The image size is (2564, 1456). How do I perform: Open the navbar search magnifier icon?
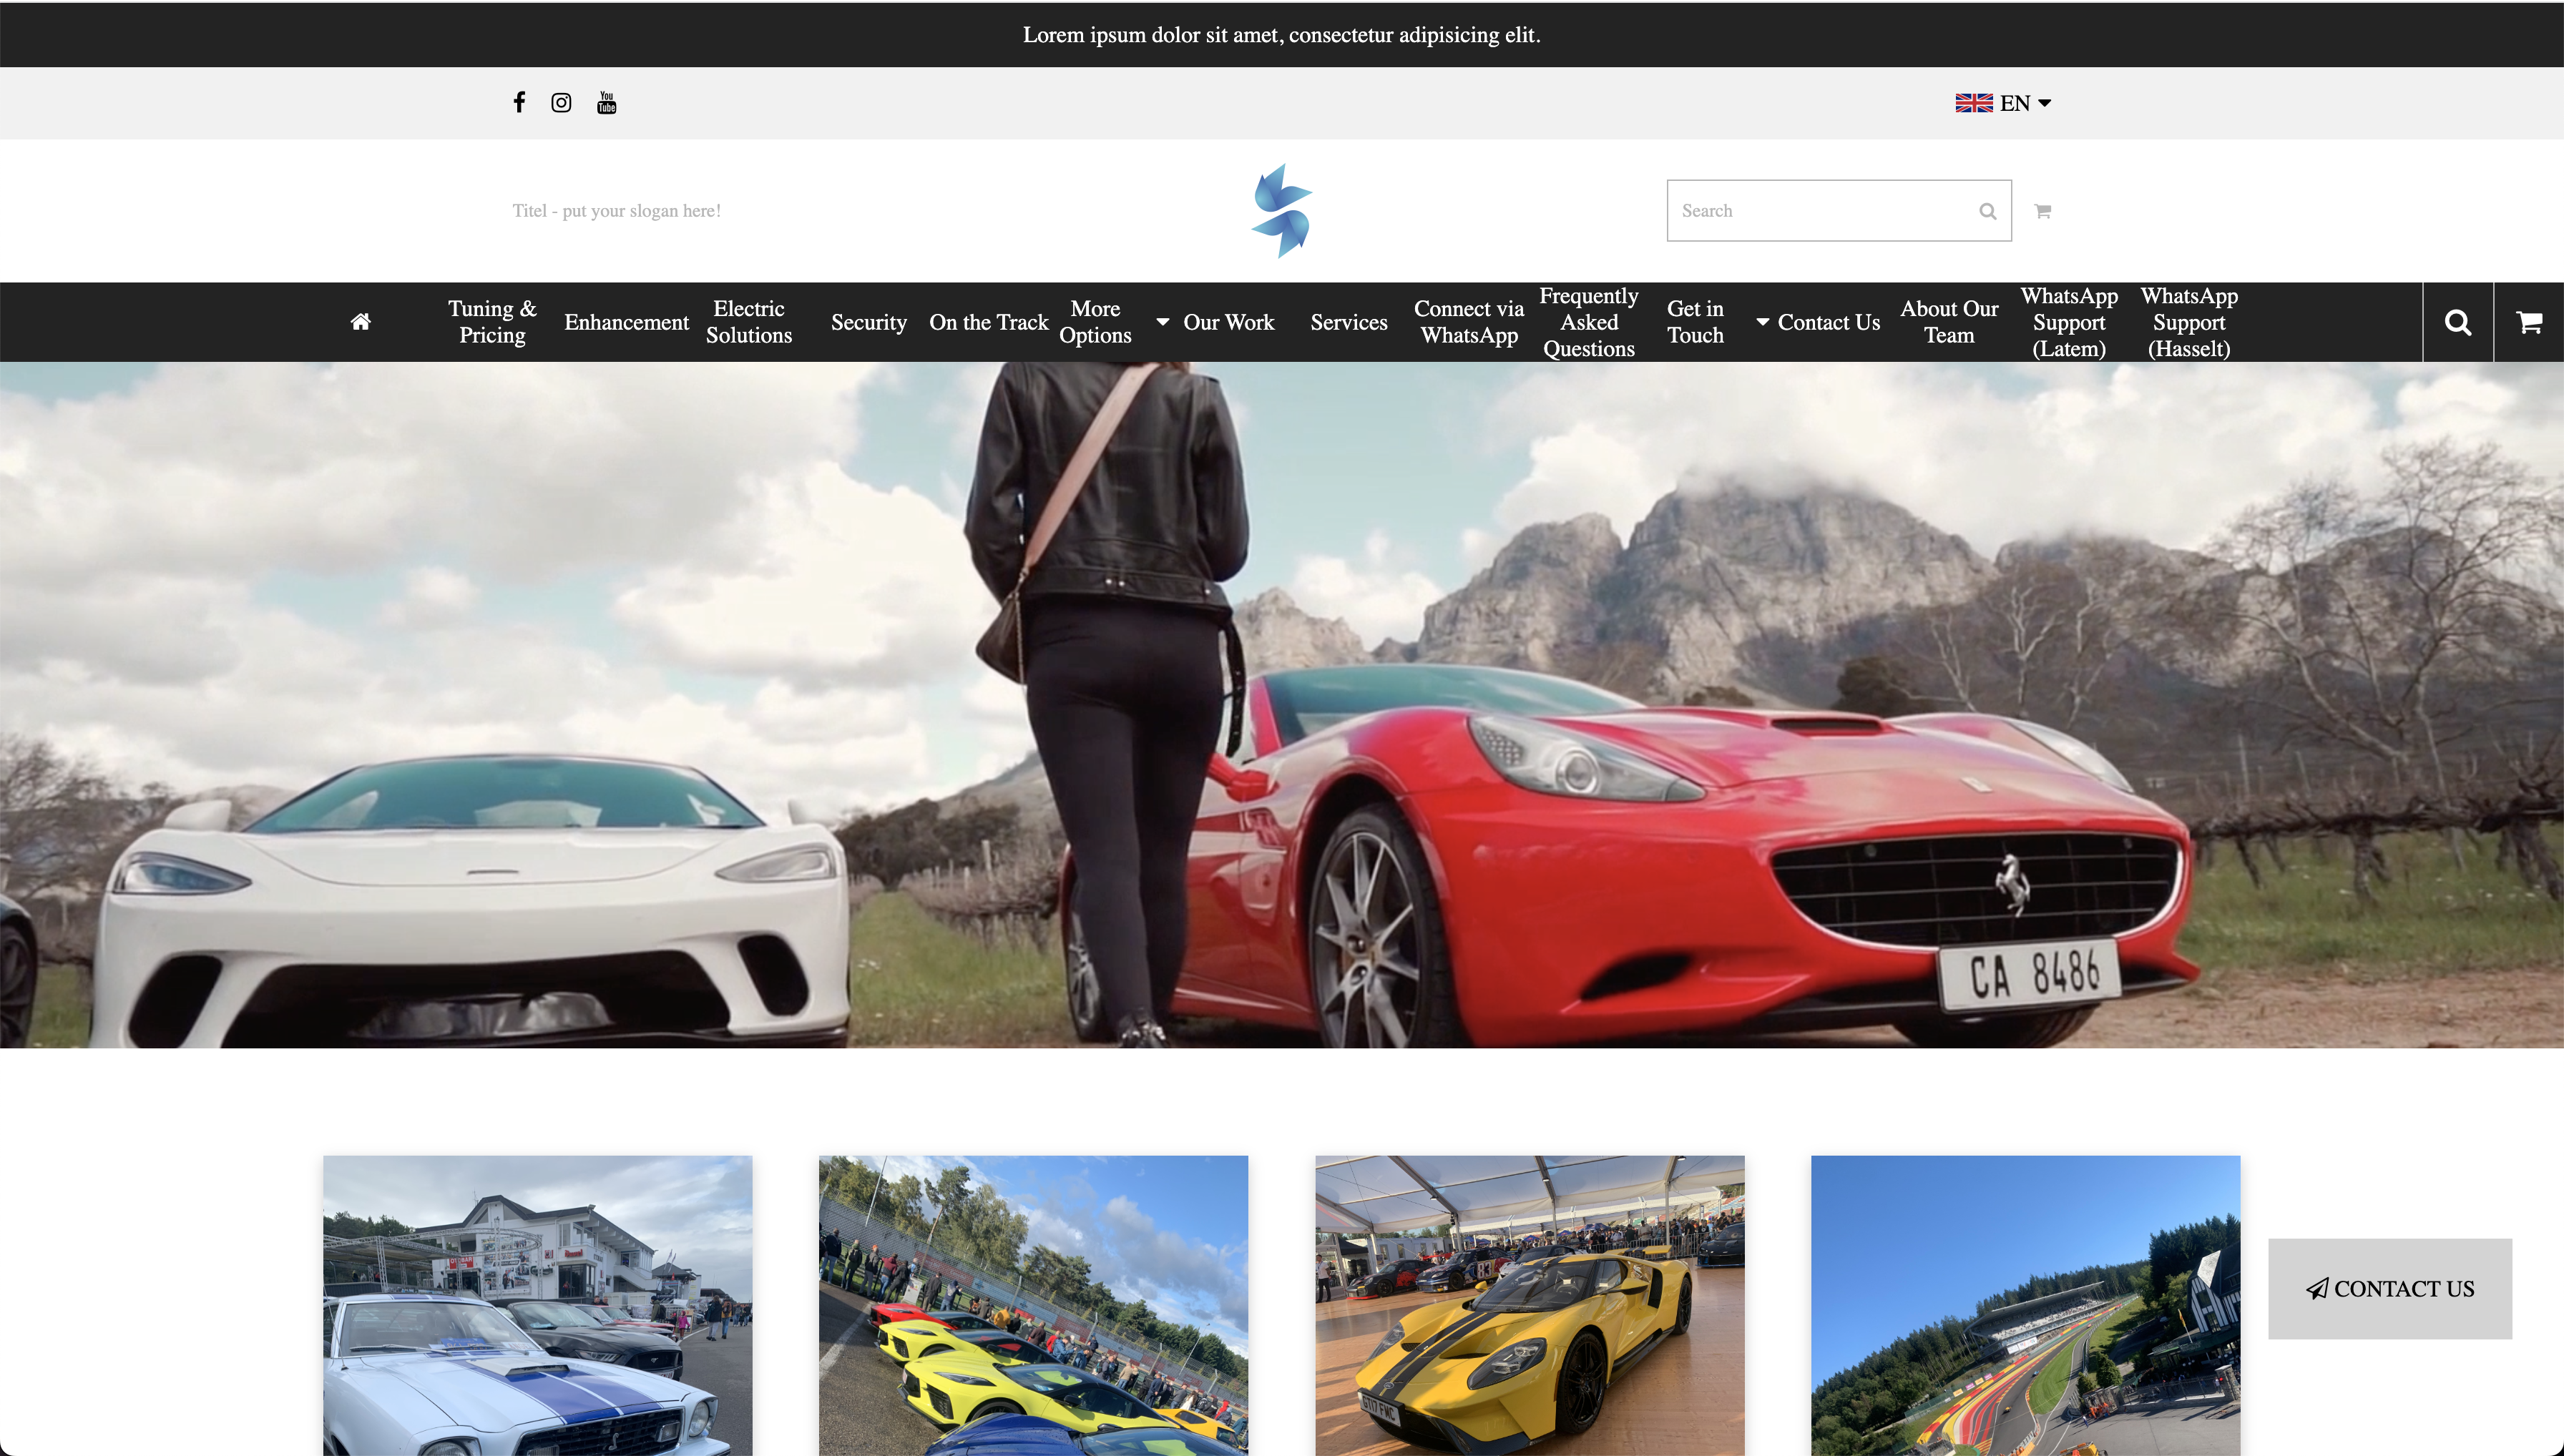[2458, 322]
